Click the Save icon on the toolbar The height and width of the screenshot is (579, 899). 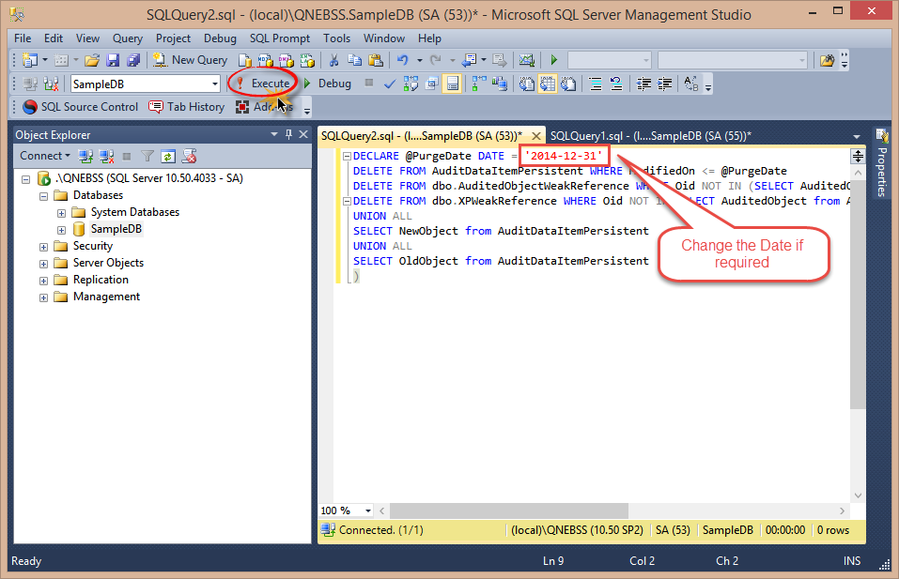(115, 61)
